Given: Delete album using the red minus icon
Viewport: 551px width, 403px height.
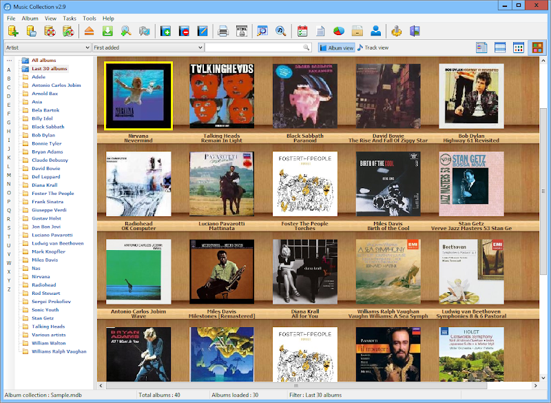Looking at the screenshot, I should (184, 31).
